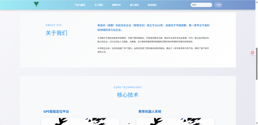This screenshot has height=125, width=258.
Task: Click the green V logo in header
Action: click(x=36, y=4)
